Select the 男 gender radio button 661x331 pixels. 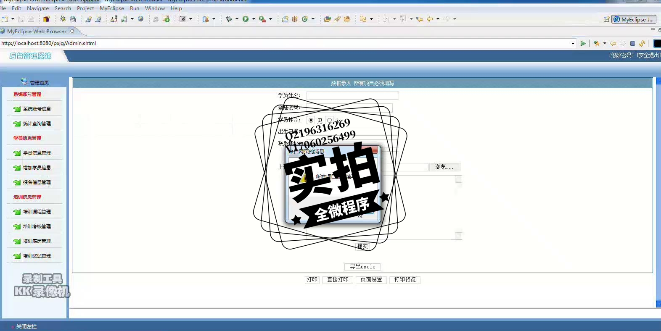311,120
